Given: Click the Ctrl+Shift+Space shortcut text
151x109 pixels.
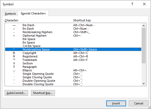Looking at the screenshot, I should tap(85, 49).
